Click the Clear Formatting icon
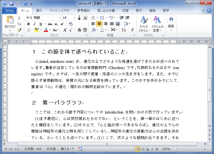The height and width of the screenshot is (154, 214). click(x=71, y=24)
